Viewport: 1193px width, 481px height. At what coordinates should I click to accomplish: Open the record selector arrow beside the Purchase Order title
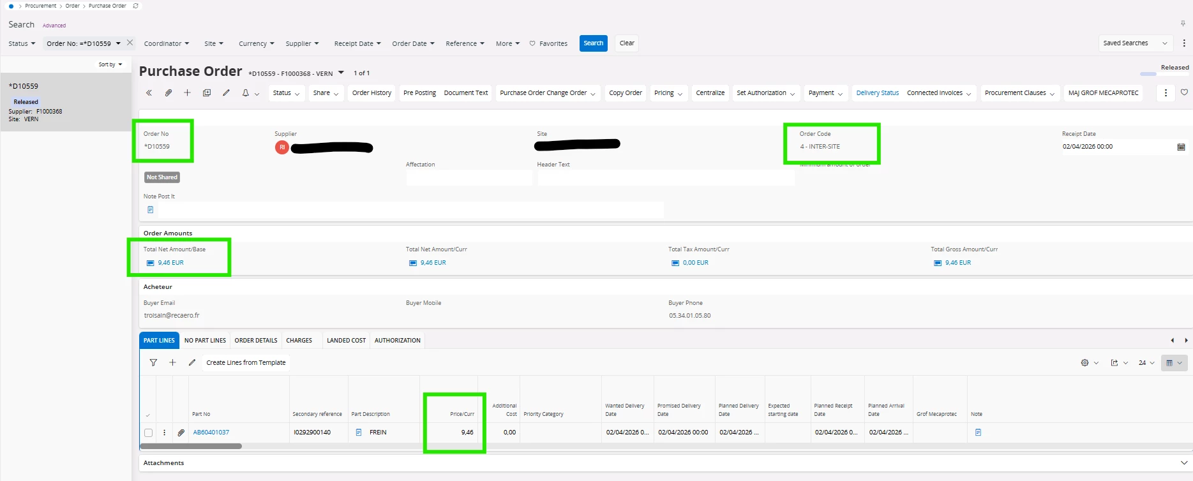click(x=341, y=72)
